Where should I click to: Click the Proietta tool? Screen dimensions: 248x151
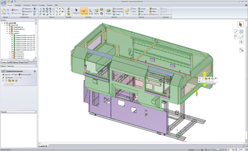tap(116, 14)
